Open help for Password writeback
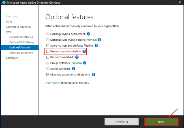The image size is (184, 128). click(x=77, y=57)
